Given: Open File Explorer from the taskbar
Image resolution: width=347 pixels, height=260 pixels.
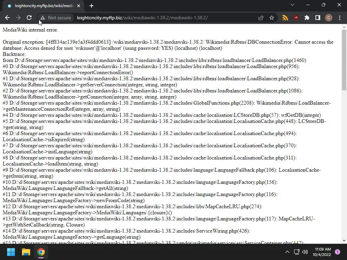Looking at the screenshot, I should (x=26, y=252).
